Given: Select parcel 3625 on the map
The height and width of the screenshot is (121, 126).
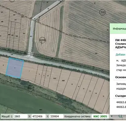Looking at the screenshot, I should pos(55,78).
